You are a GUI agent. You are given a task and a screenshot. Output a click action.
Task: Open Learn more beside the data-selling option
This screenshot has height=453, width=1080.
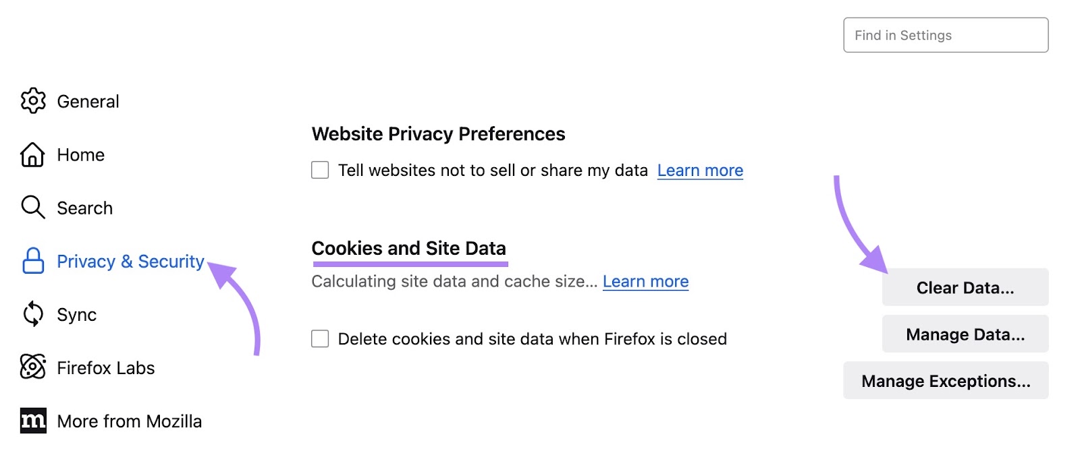699,171
